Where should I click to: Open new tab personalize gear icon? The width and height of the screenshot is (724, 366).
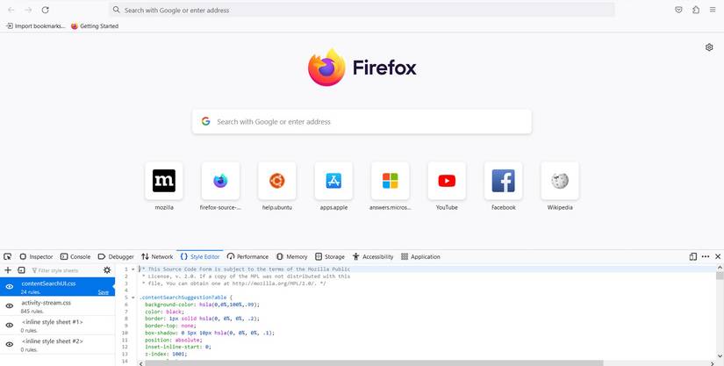[x=709, y=47]
